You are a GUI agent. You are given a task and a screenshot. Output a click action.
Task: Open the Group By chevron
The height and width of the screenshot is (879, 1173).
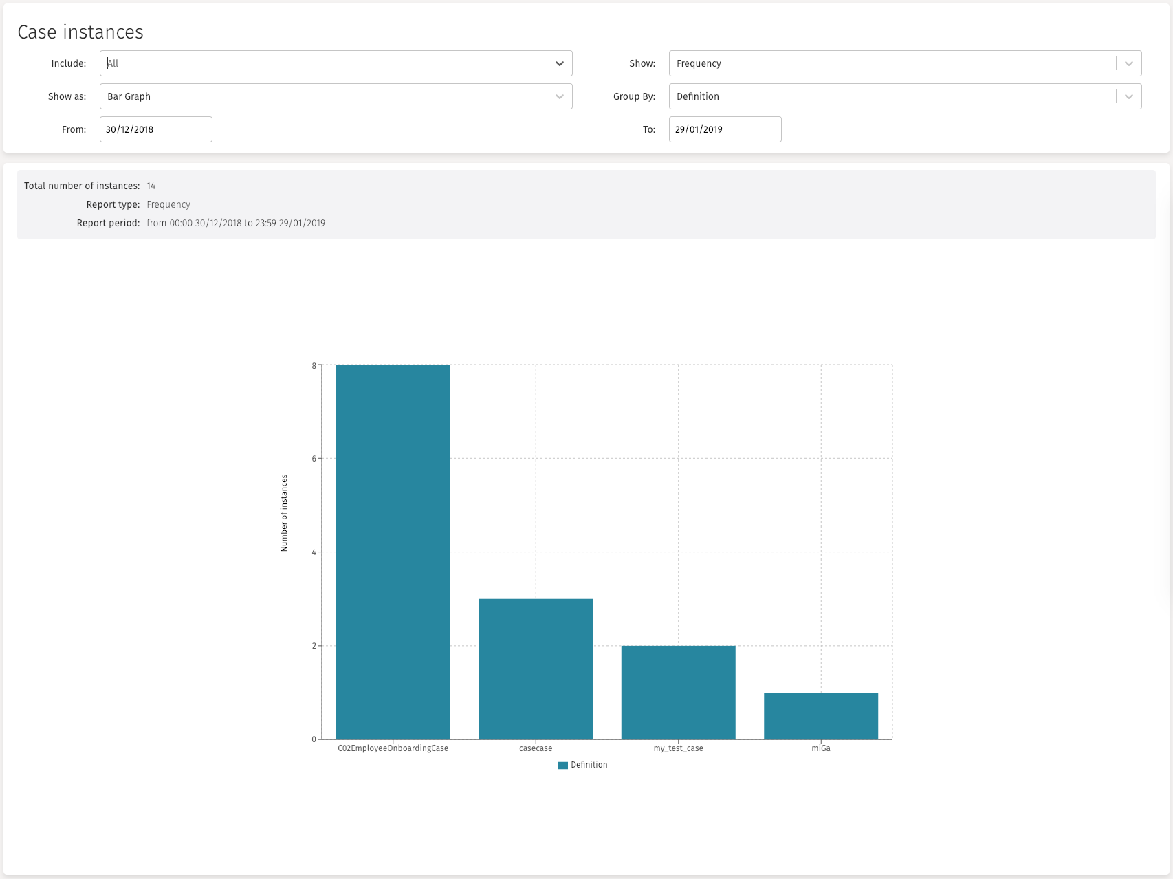(1128, 96)
